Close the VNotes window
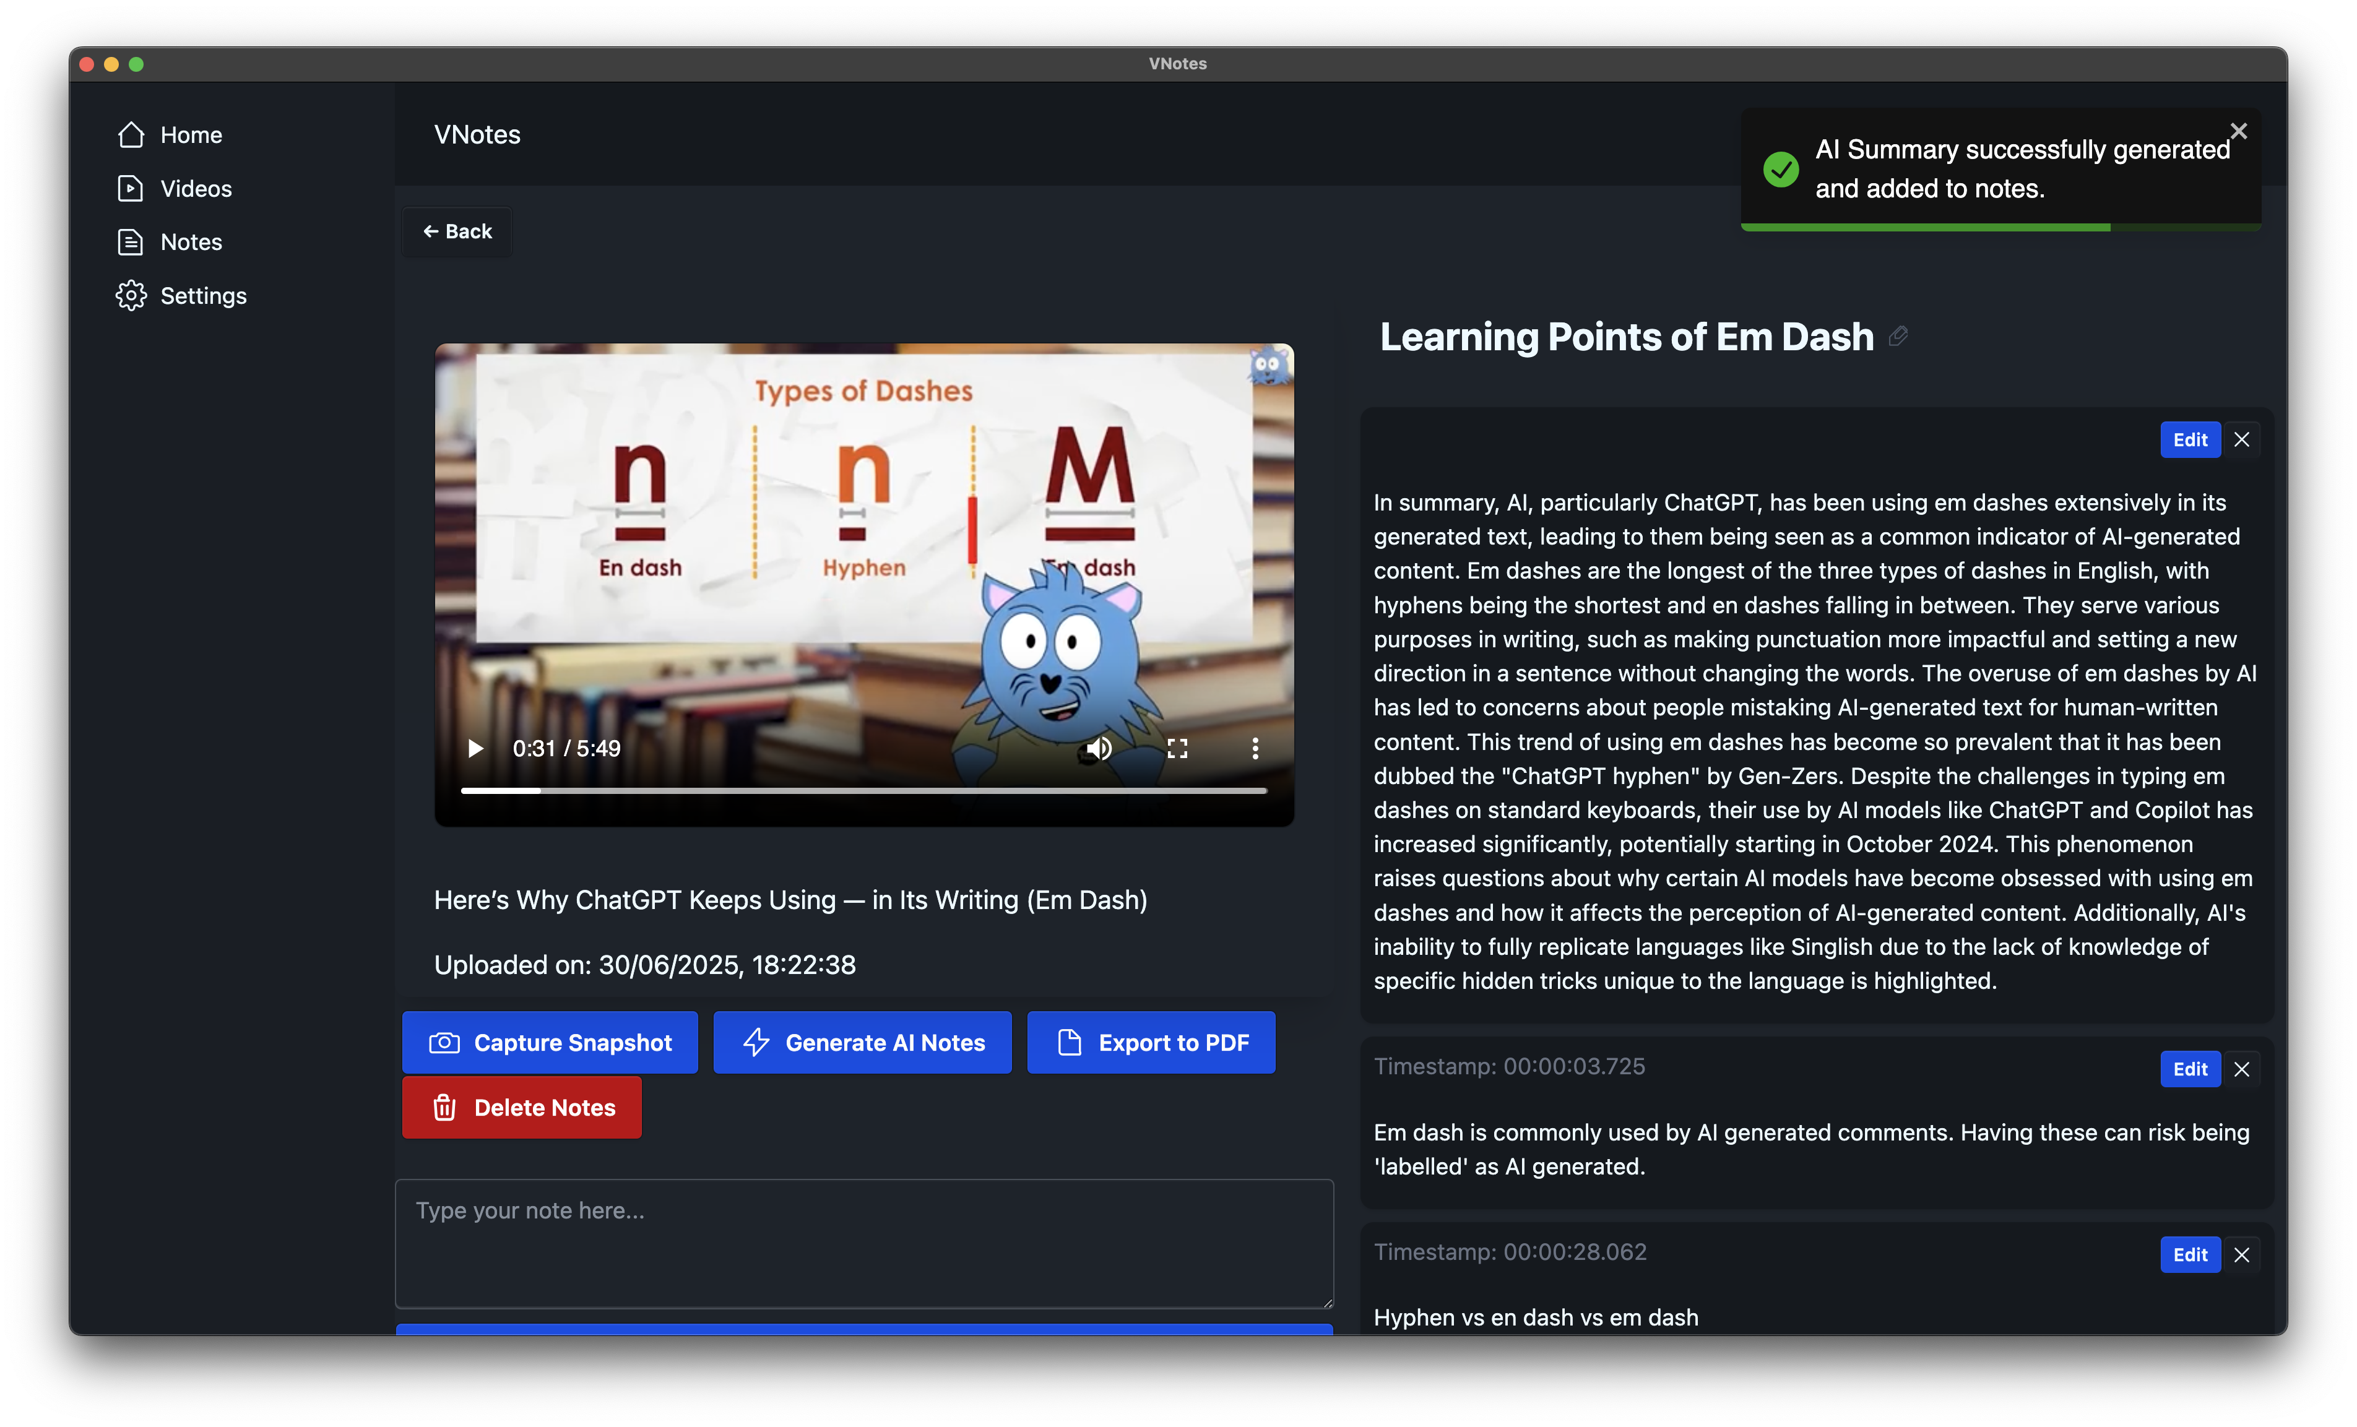The image size is (2357, 1427). [x=86, y=64]
